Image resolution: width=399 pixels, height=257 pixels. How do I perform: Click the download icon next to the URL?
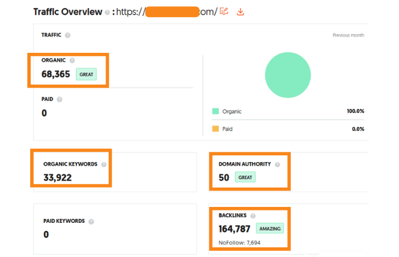point(241,11)
